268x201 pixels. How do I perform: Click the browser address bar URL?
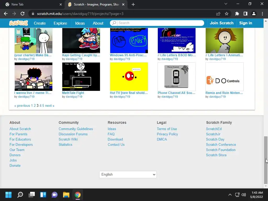coord(80,14)
